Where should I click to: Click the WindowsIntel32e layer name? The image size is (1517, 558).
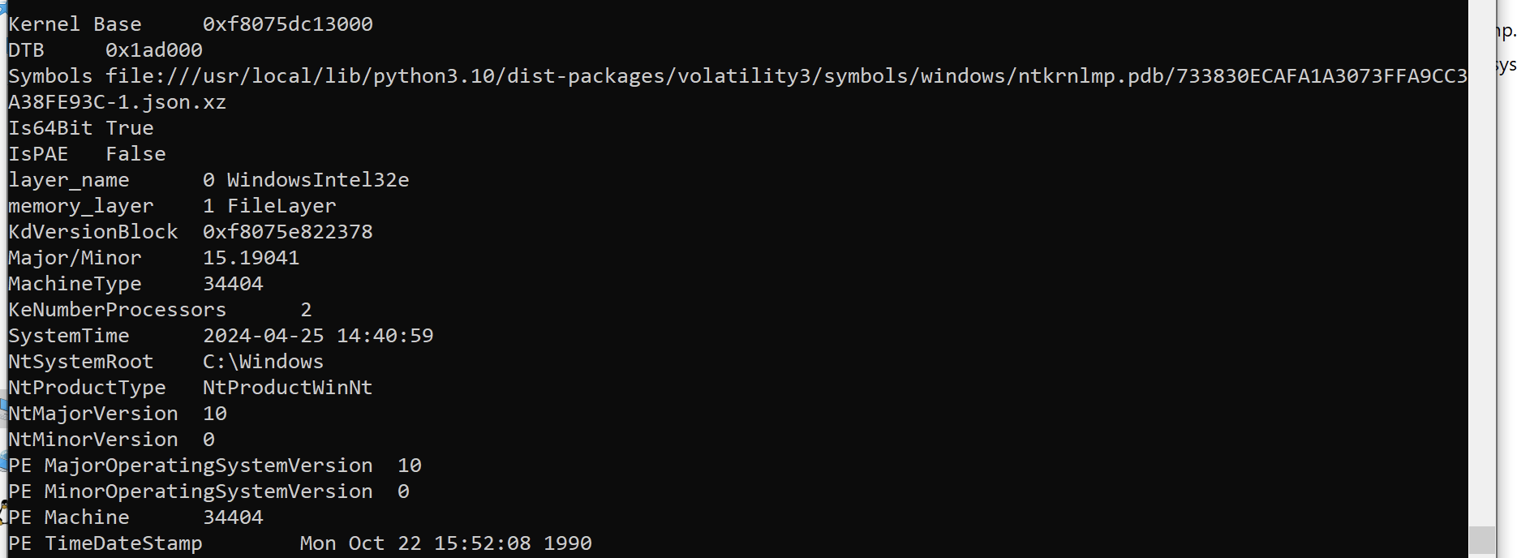[318, 180]
